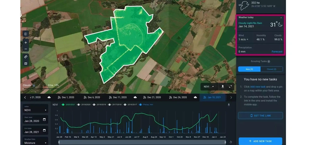
Task: Open the Start date calendar icon
Action: click(44, 119)
